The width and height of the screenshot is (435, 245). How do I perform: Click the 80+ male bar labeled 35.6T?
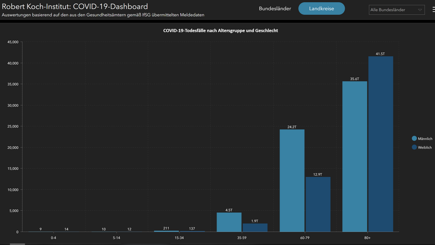[x=355, y=157]
